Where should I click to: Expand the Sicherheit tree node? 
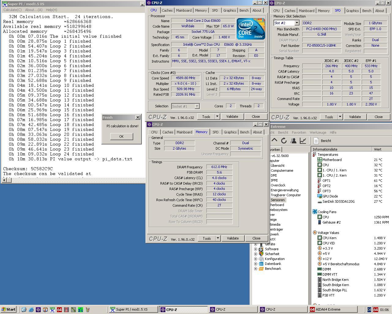click(x=255, y=254)
